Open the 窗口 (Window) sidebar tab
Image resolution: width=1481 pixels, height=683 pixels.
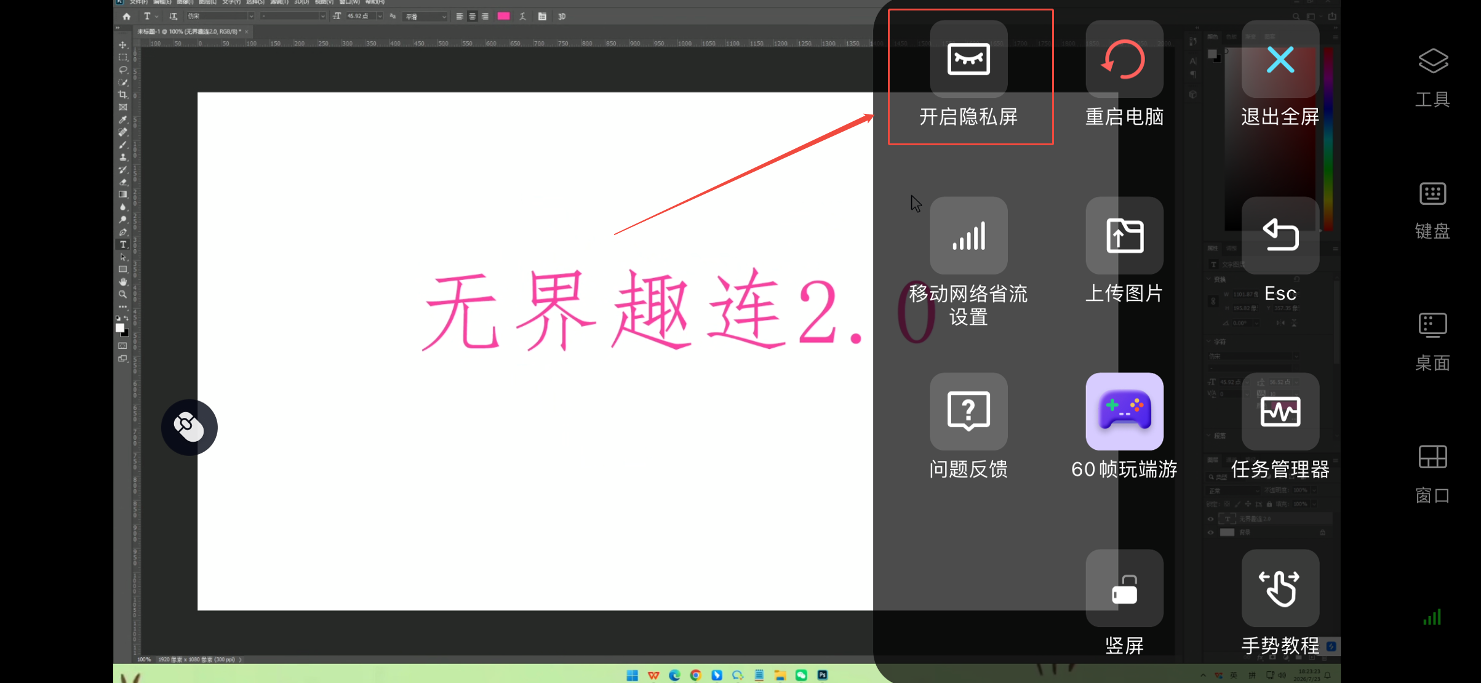tap(1433, 474)
